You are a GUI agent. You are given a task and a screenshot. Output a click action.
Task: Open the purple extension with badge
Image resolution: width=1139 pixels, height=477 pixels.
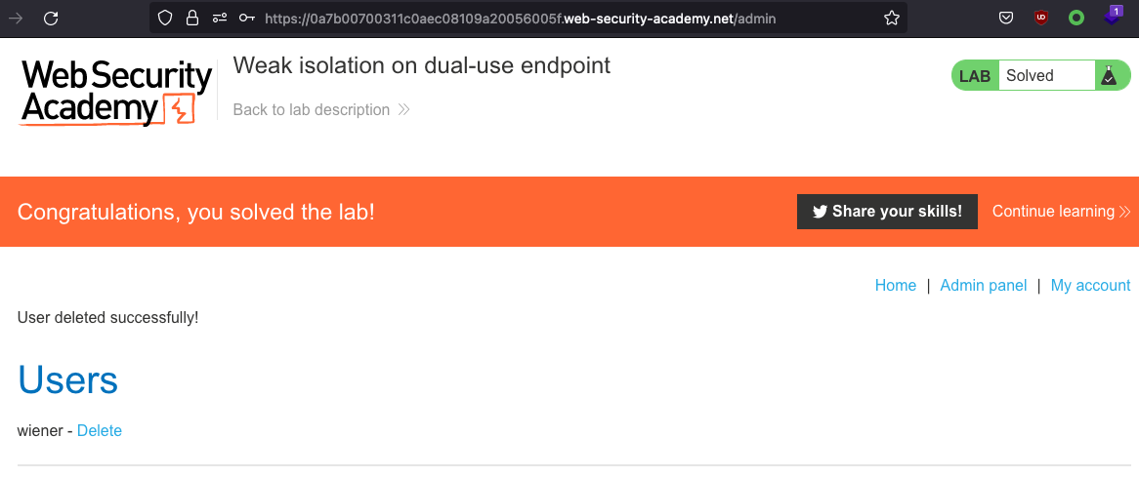(1113, 17)
